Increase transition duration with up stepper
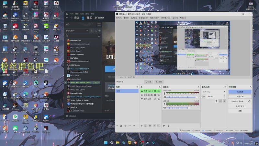259x146 pixels. 224,95
